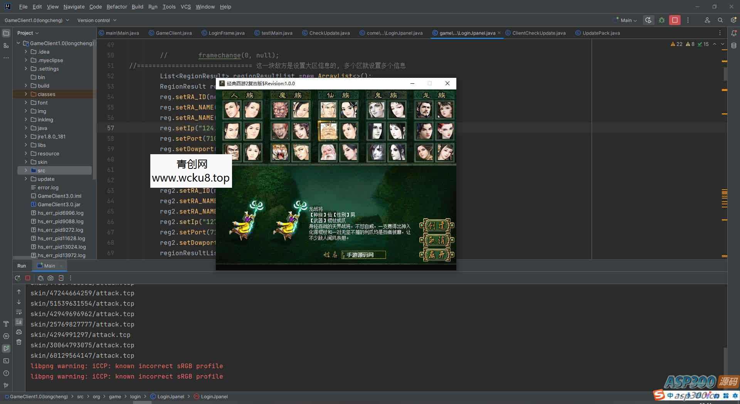Click the camera thread dump icon
740x404 pixels.
50,278
